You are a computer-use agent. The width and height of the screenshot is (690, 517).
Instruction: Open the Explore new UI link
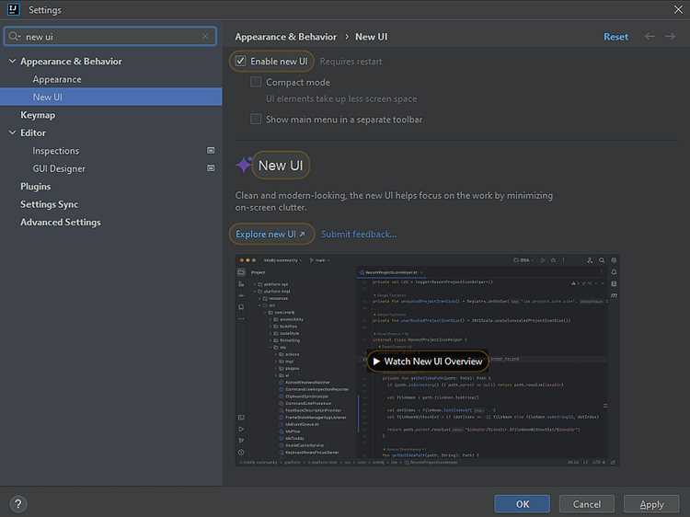pos(270,234)
